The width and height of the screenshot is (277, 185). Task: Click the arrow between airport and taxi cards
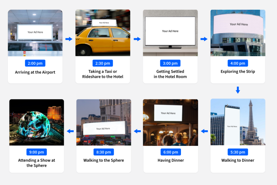pos(69,39)
